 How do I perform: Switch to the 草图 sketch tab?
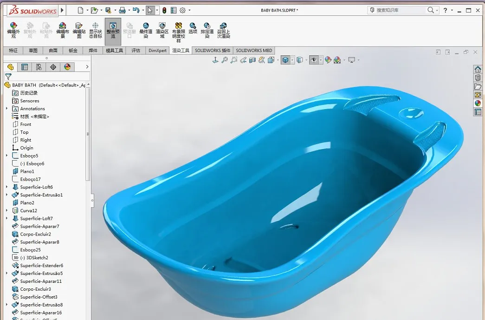(33, 51)
